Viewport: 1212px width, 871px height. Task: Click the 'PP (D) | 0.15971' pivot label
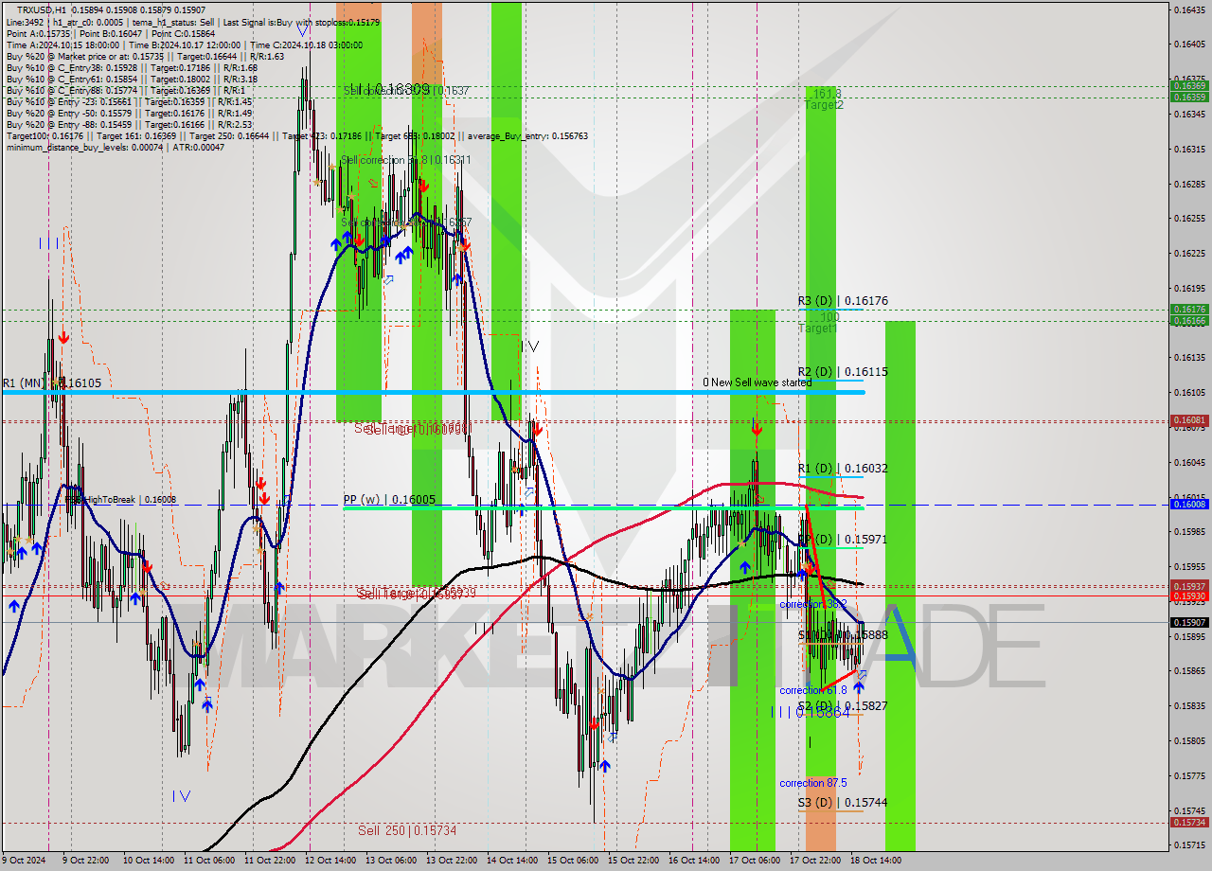click(x=843, y=540)
